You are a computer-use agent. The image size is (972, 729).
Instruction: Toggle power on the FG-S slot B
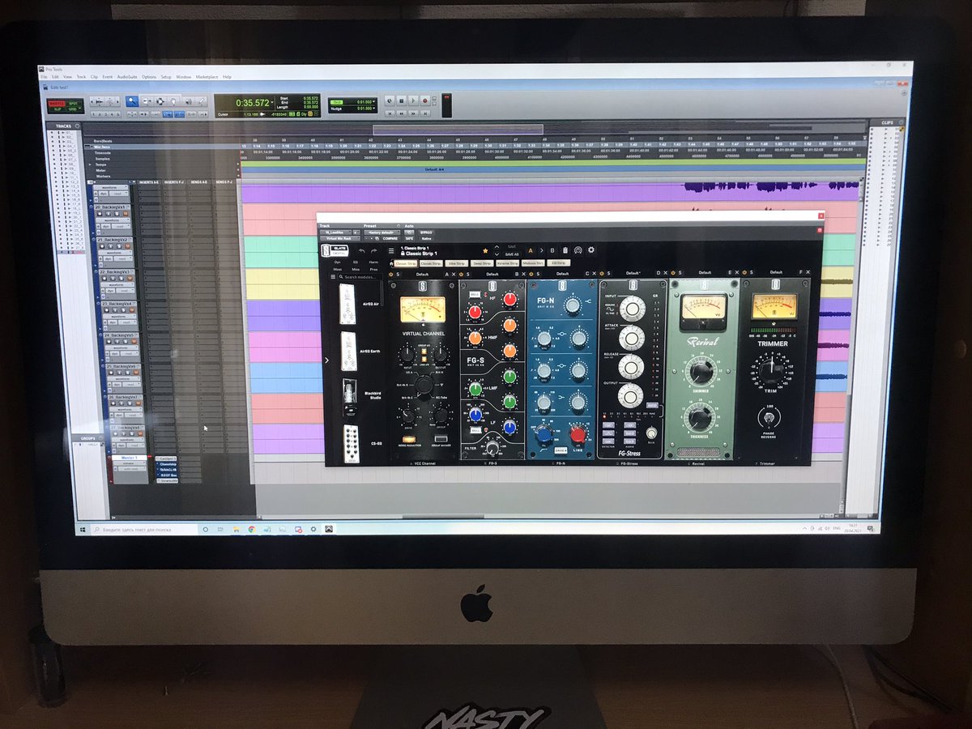coord(461,275)
